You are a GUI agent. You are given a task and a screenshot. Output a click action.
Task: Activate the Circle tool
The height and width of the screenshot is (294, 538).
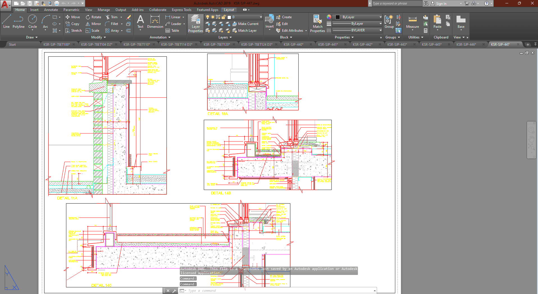(33, 22)
